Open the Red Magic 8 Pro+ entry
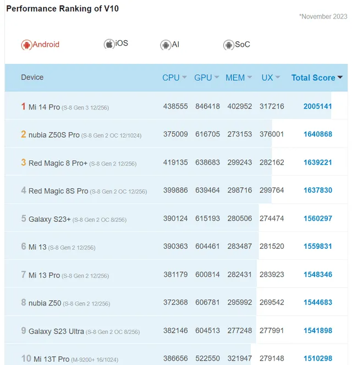 click(58, 163)
